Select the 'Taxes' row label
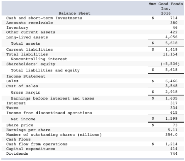 (12, 108)
